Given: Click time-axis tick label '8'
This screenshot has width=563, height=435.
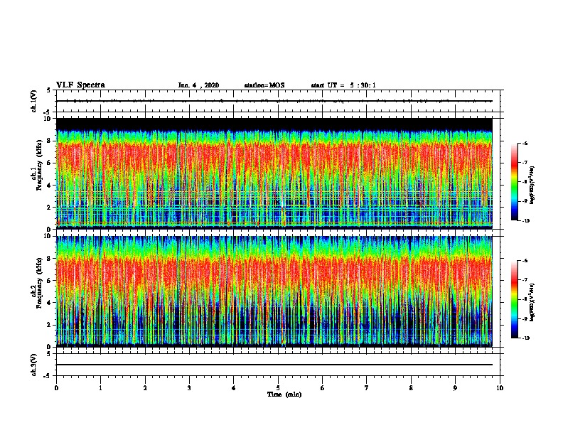Looking at the screenshot, I should pyautogui.click(x=411, y=388).
